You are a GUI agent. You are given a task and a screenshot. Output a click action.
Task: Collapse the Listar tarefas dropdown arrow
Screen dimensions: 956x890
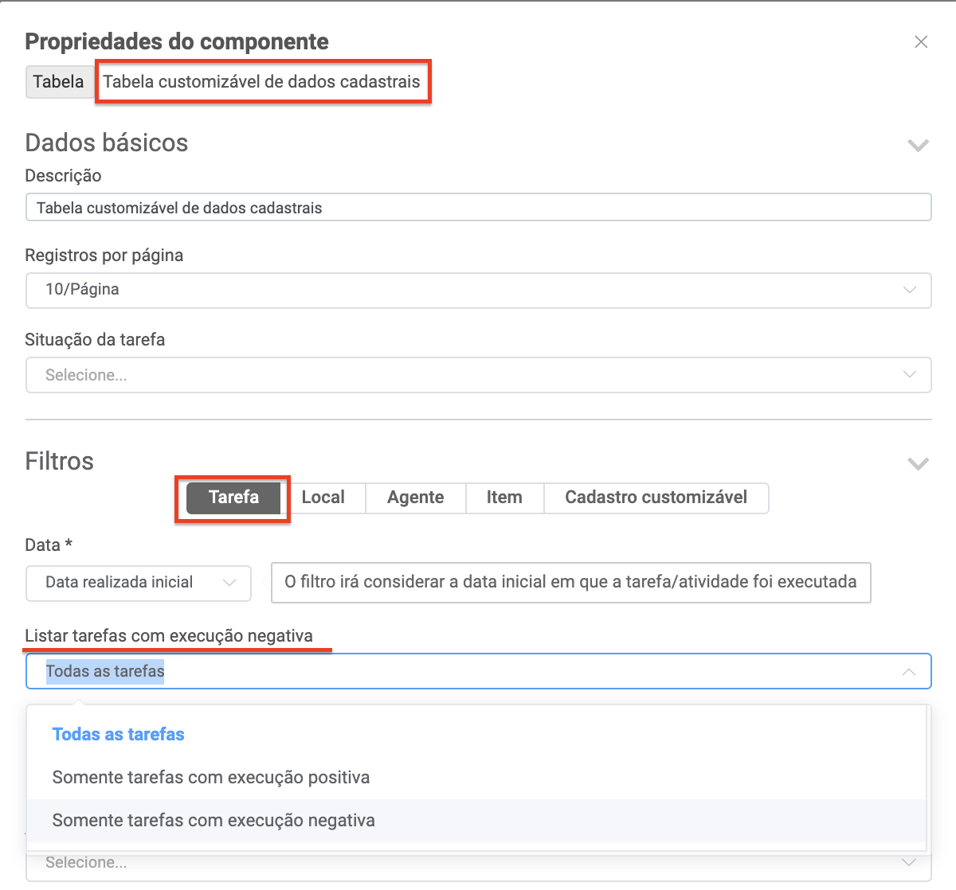click(909, 673)
